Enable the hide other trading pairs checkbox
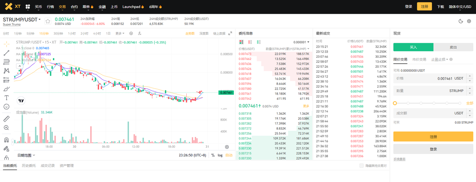The image size is (476, 182). coord(361,166)
